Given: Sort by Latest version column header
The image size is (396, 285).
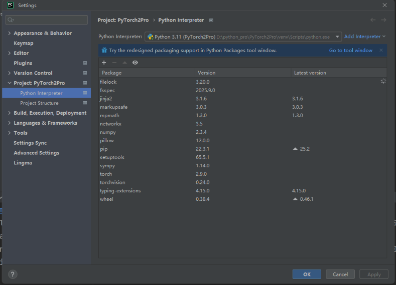Looking at the screenshot, I should click(x=339, y=73).
